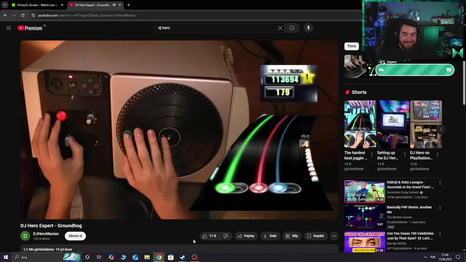Open video titled 'DJ Hero Expert - Groundhog'
The image size is (466, 262).
pyautogui.click(x=51, y=226)
